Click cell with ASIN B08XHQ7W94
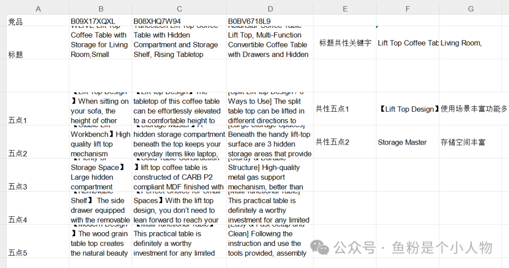509x268 pixels. tap(179, 20)
